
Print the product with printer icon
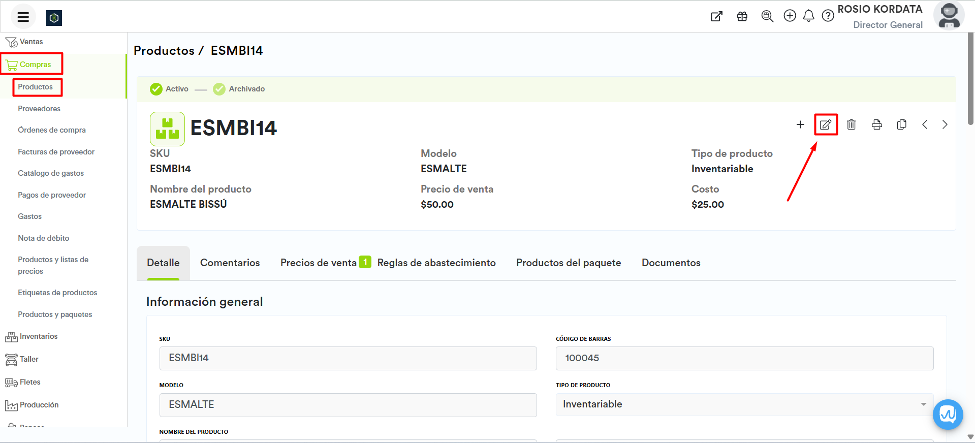pyautogui.click(x=876, y=124)
